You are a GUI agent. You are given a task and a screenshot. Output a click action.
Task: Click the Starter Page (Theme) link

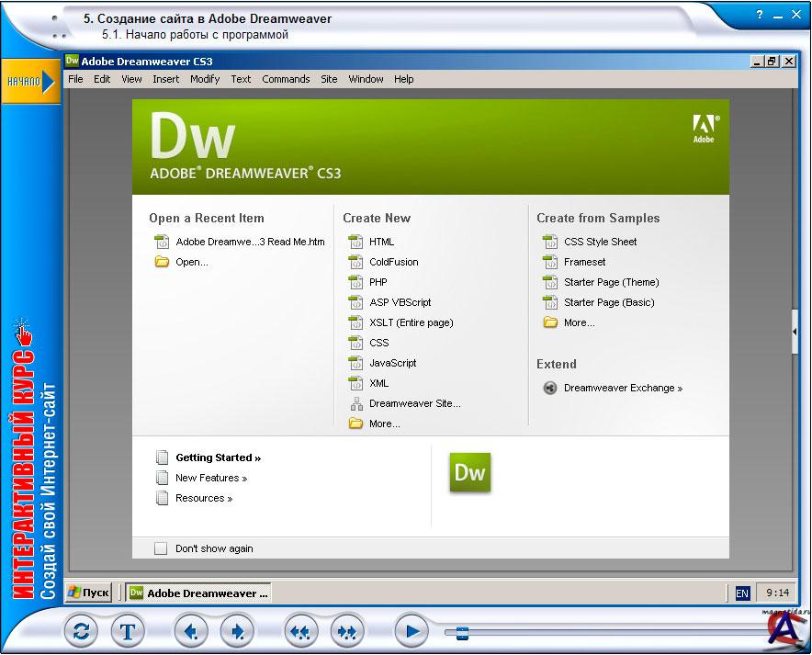coord(612,282)
